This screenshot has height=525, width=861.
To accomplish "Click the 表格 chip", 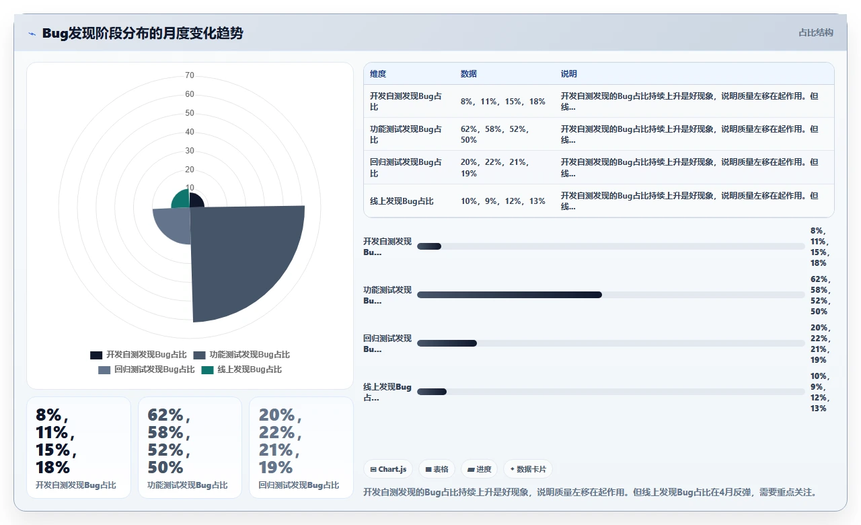I will 437,469.
